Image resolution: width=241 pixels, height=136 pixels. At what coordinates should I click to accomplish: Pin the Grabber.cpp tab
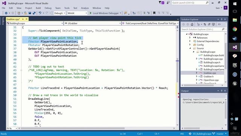(x=23, y=19)
